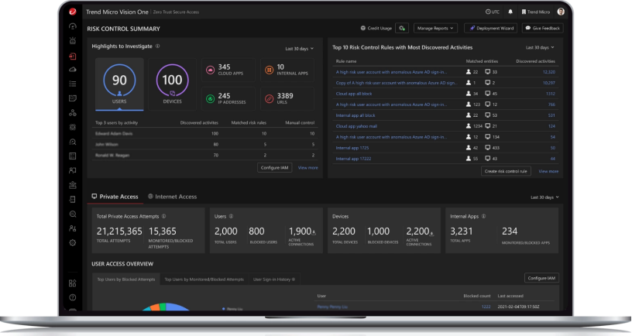Image resolution: width=632 pixels, height=336 pixels.
Task: Open the user avatar profile
Action: coord(561,12)
